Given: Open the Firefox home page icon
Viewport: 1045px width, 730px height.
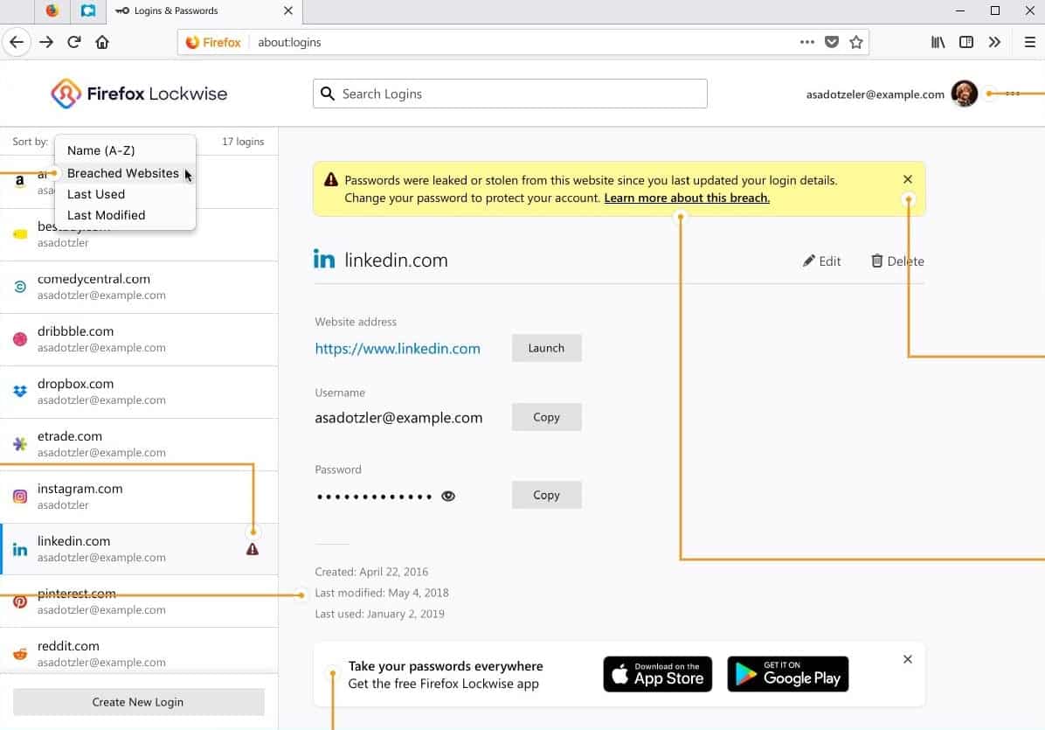Looking at the screenshot, I should [102, 42].
